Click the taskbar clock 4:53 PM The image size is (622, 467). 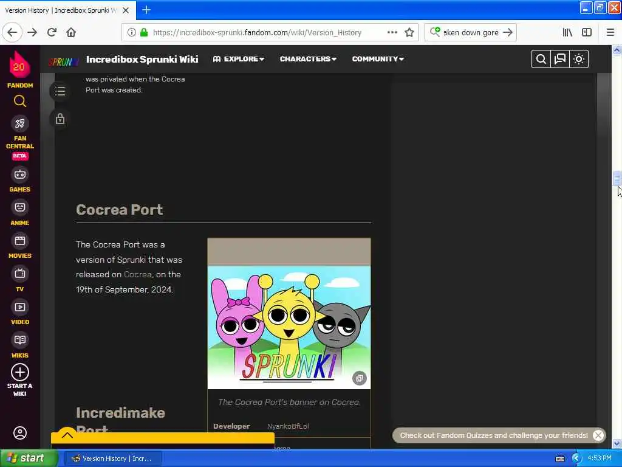pos(600,458)
